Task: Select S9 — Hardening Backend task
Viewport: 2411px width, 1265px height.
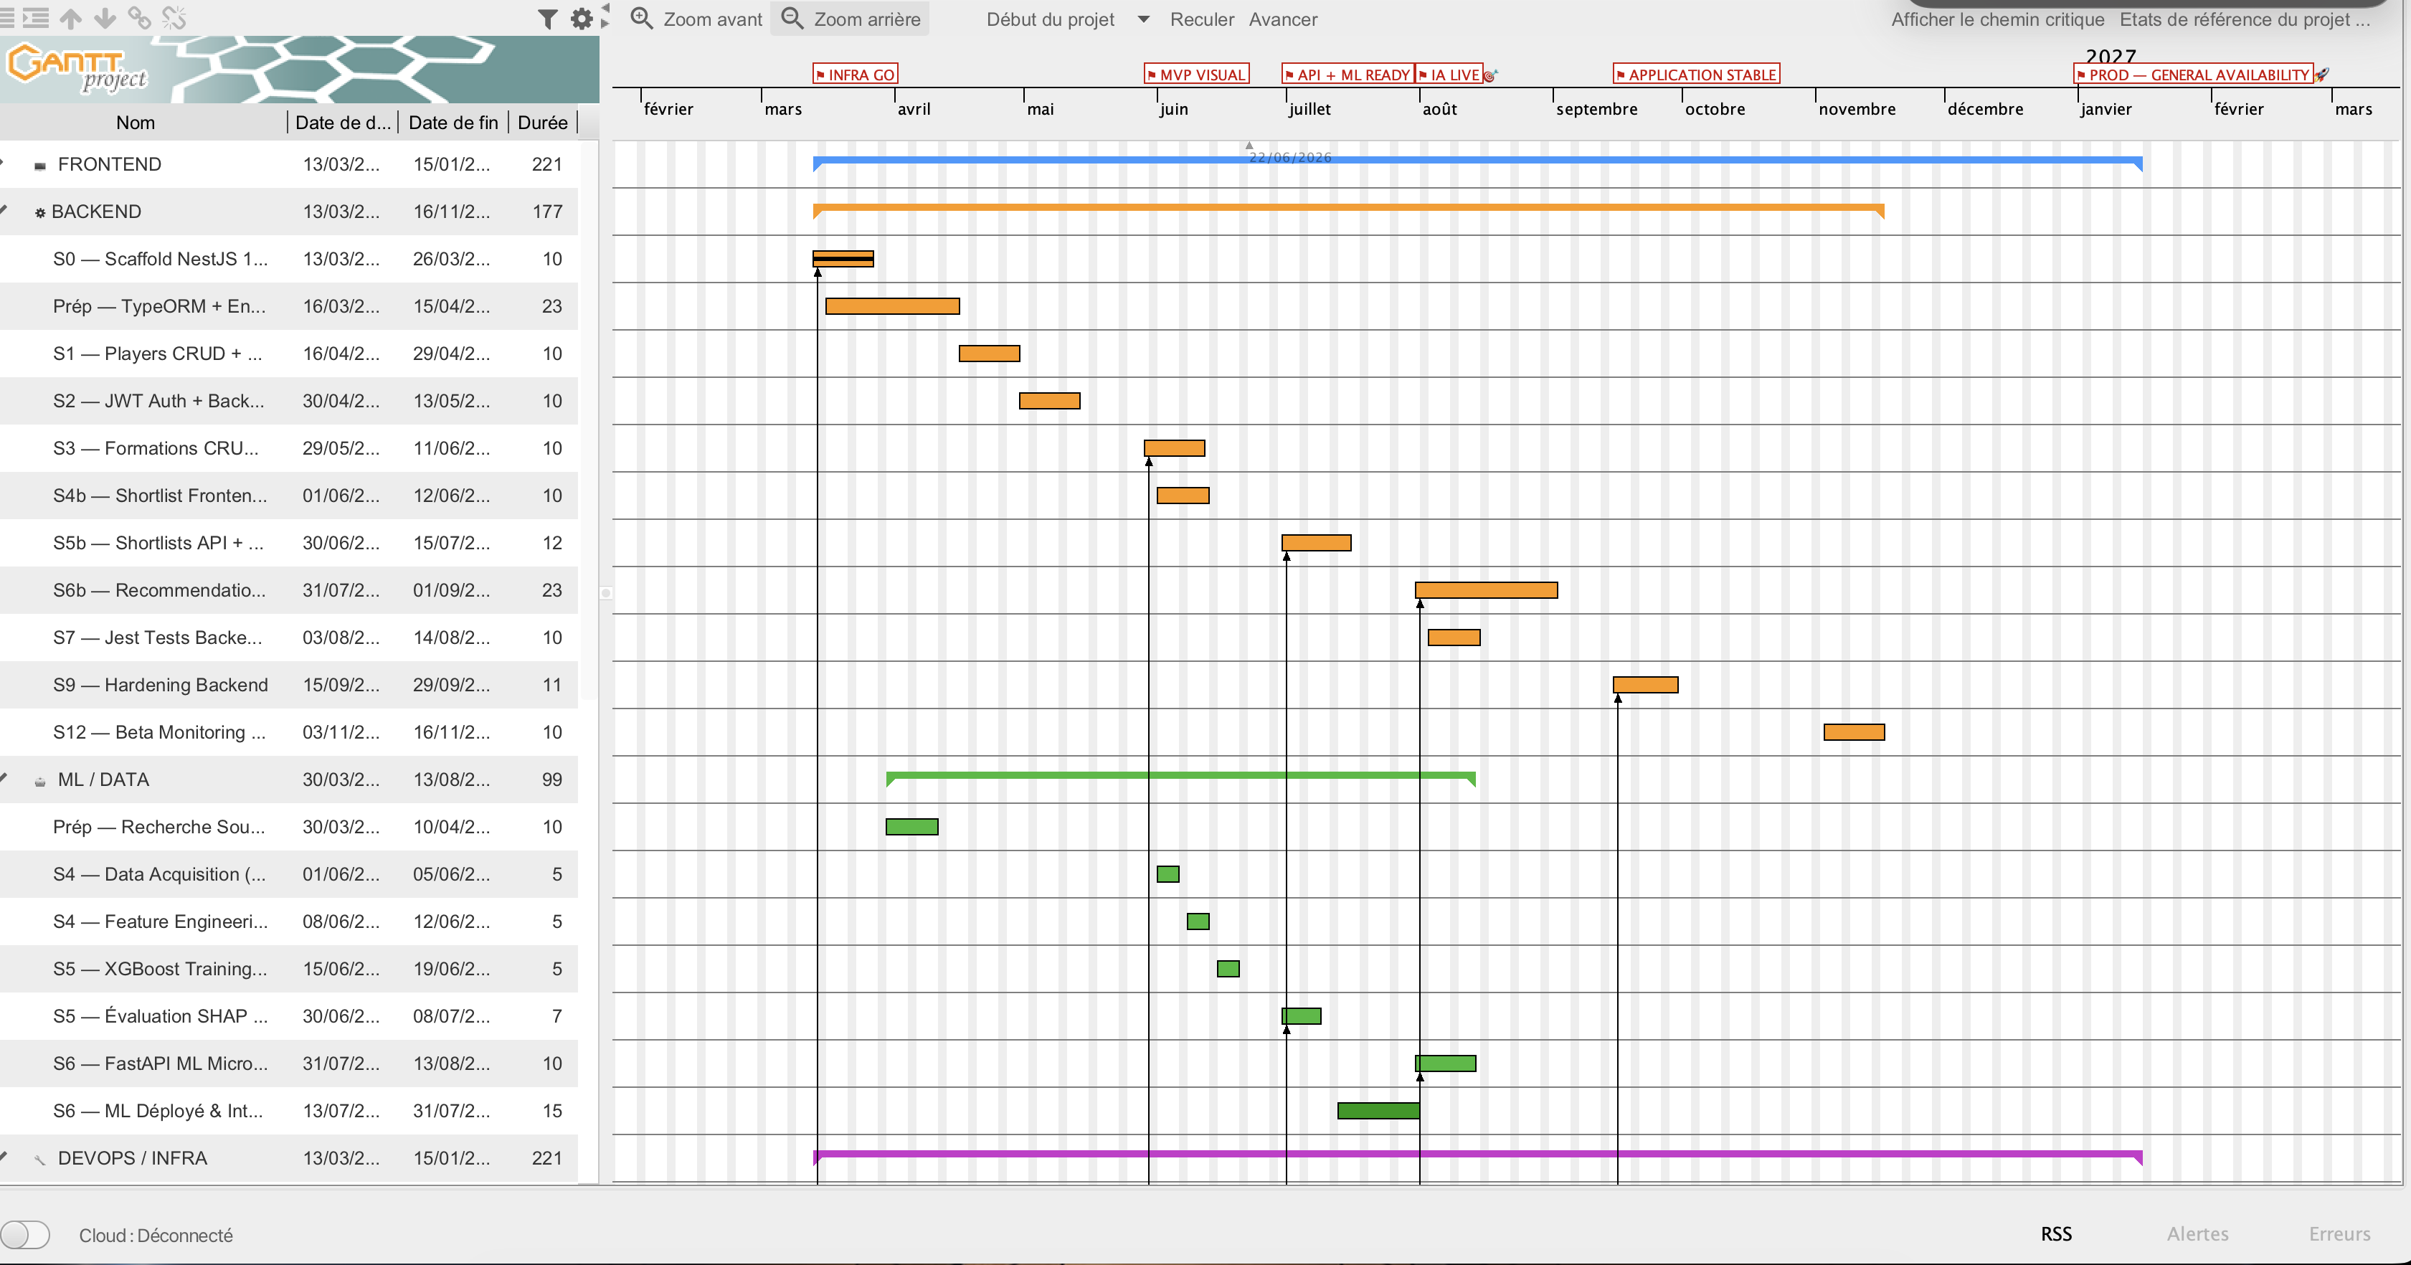Action: (288, 686)
